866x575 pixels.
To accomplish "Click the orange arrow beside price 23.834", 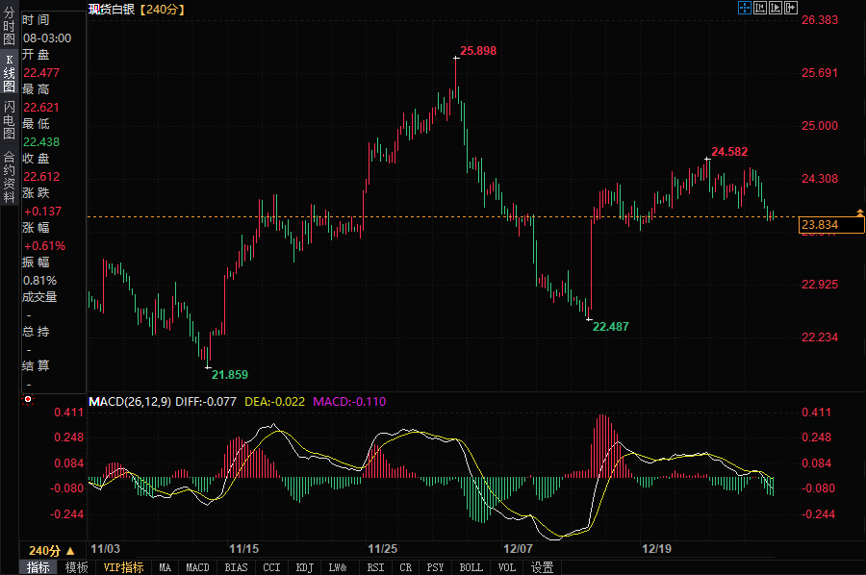I will pyautogui.click(x=859, y=212).
